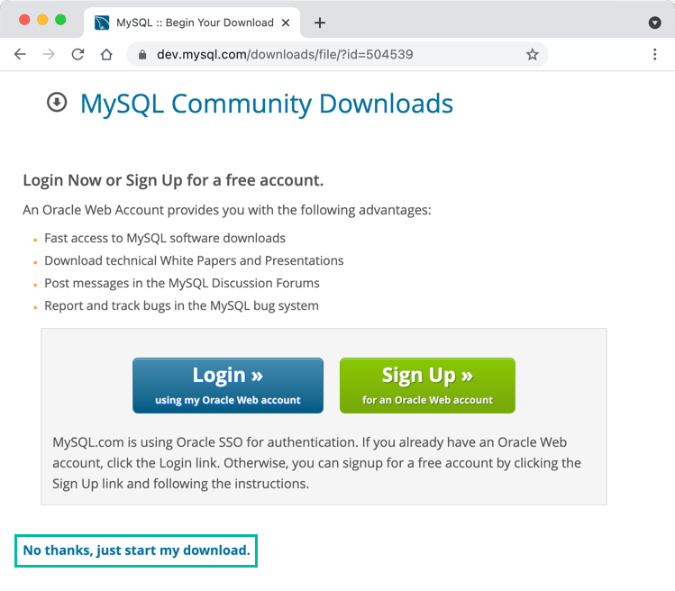Click the red close window button
The height and width of the screenshot is (591, 675).
tap(24, 20)
